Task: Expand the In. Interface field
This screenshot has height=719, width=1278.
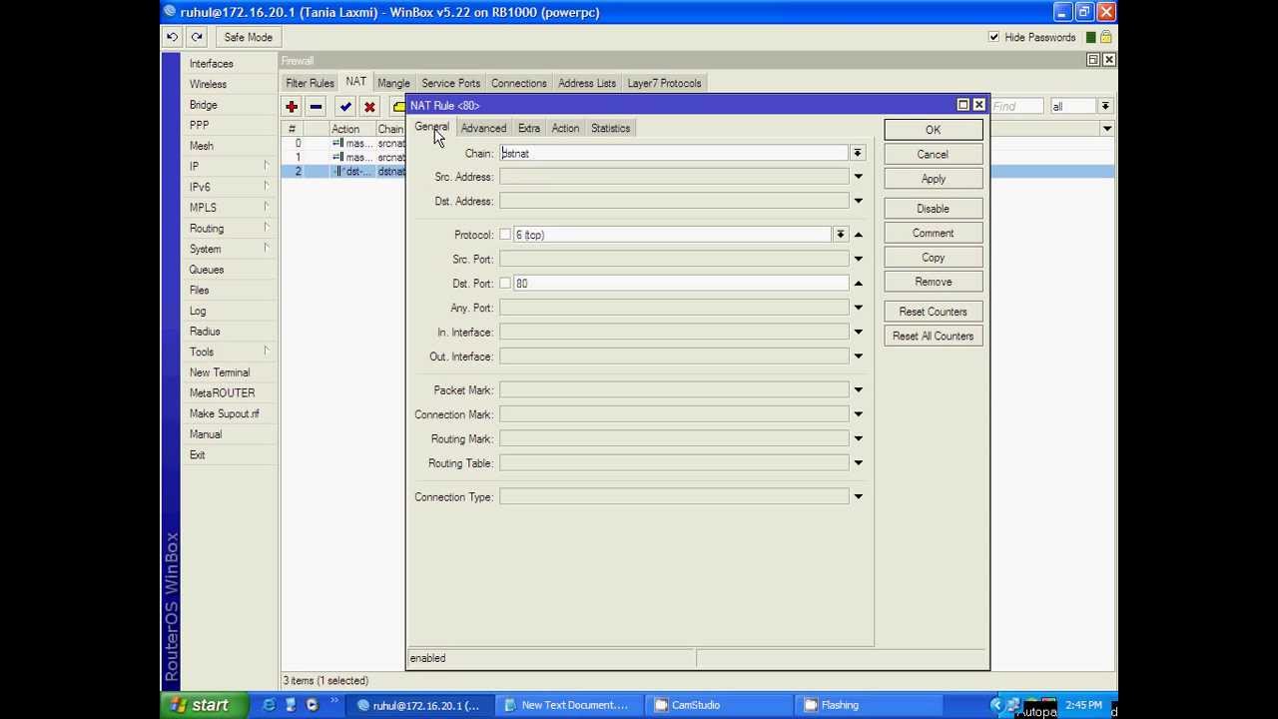Action: pyautogui.click(x=858, y=332)
